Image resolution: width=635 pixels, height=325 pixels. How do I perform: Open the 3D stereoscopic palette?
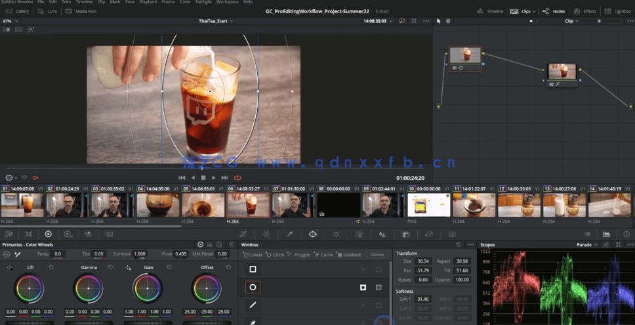click(x=453, y=234)
